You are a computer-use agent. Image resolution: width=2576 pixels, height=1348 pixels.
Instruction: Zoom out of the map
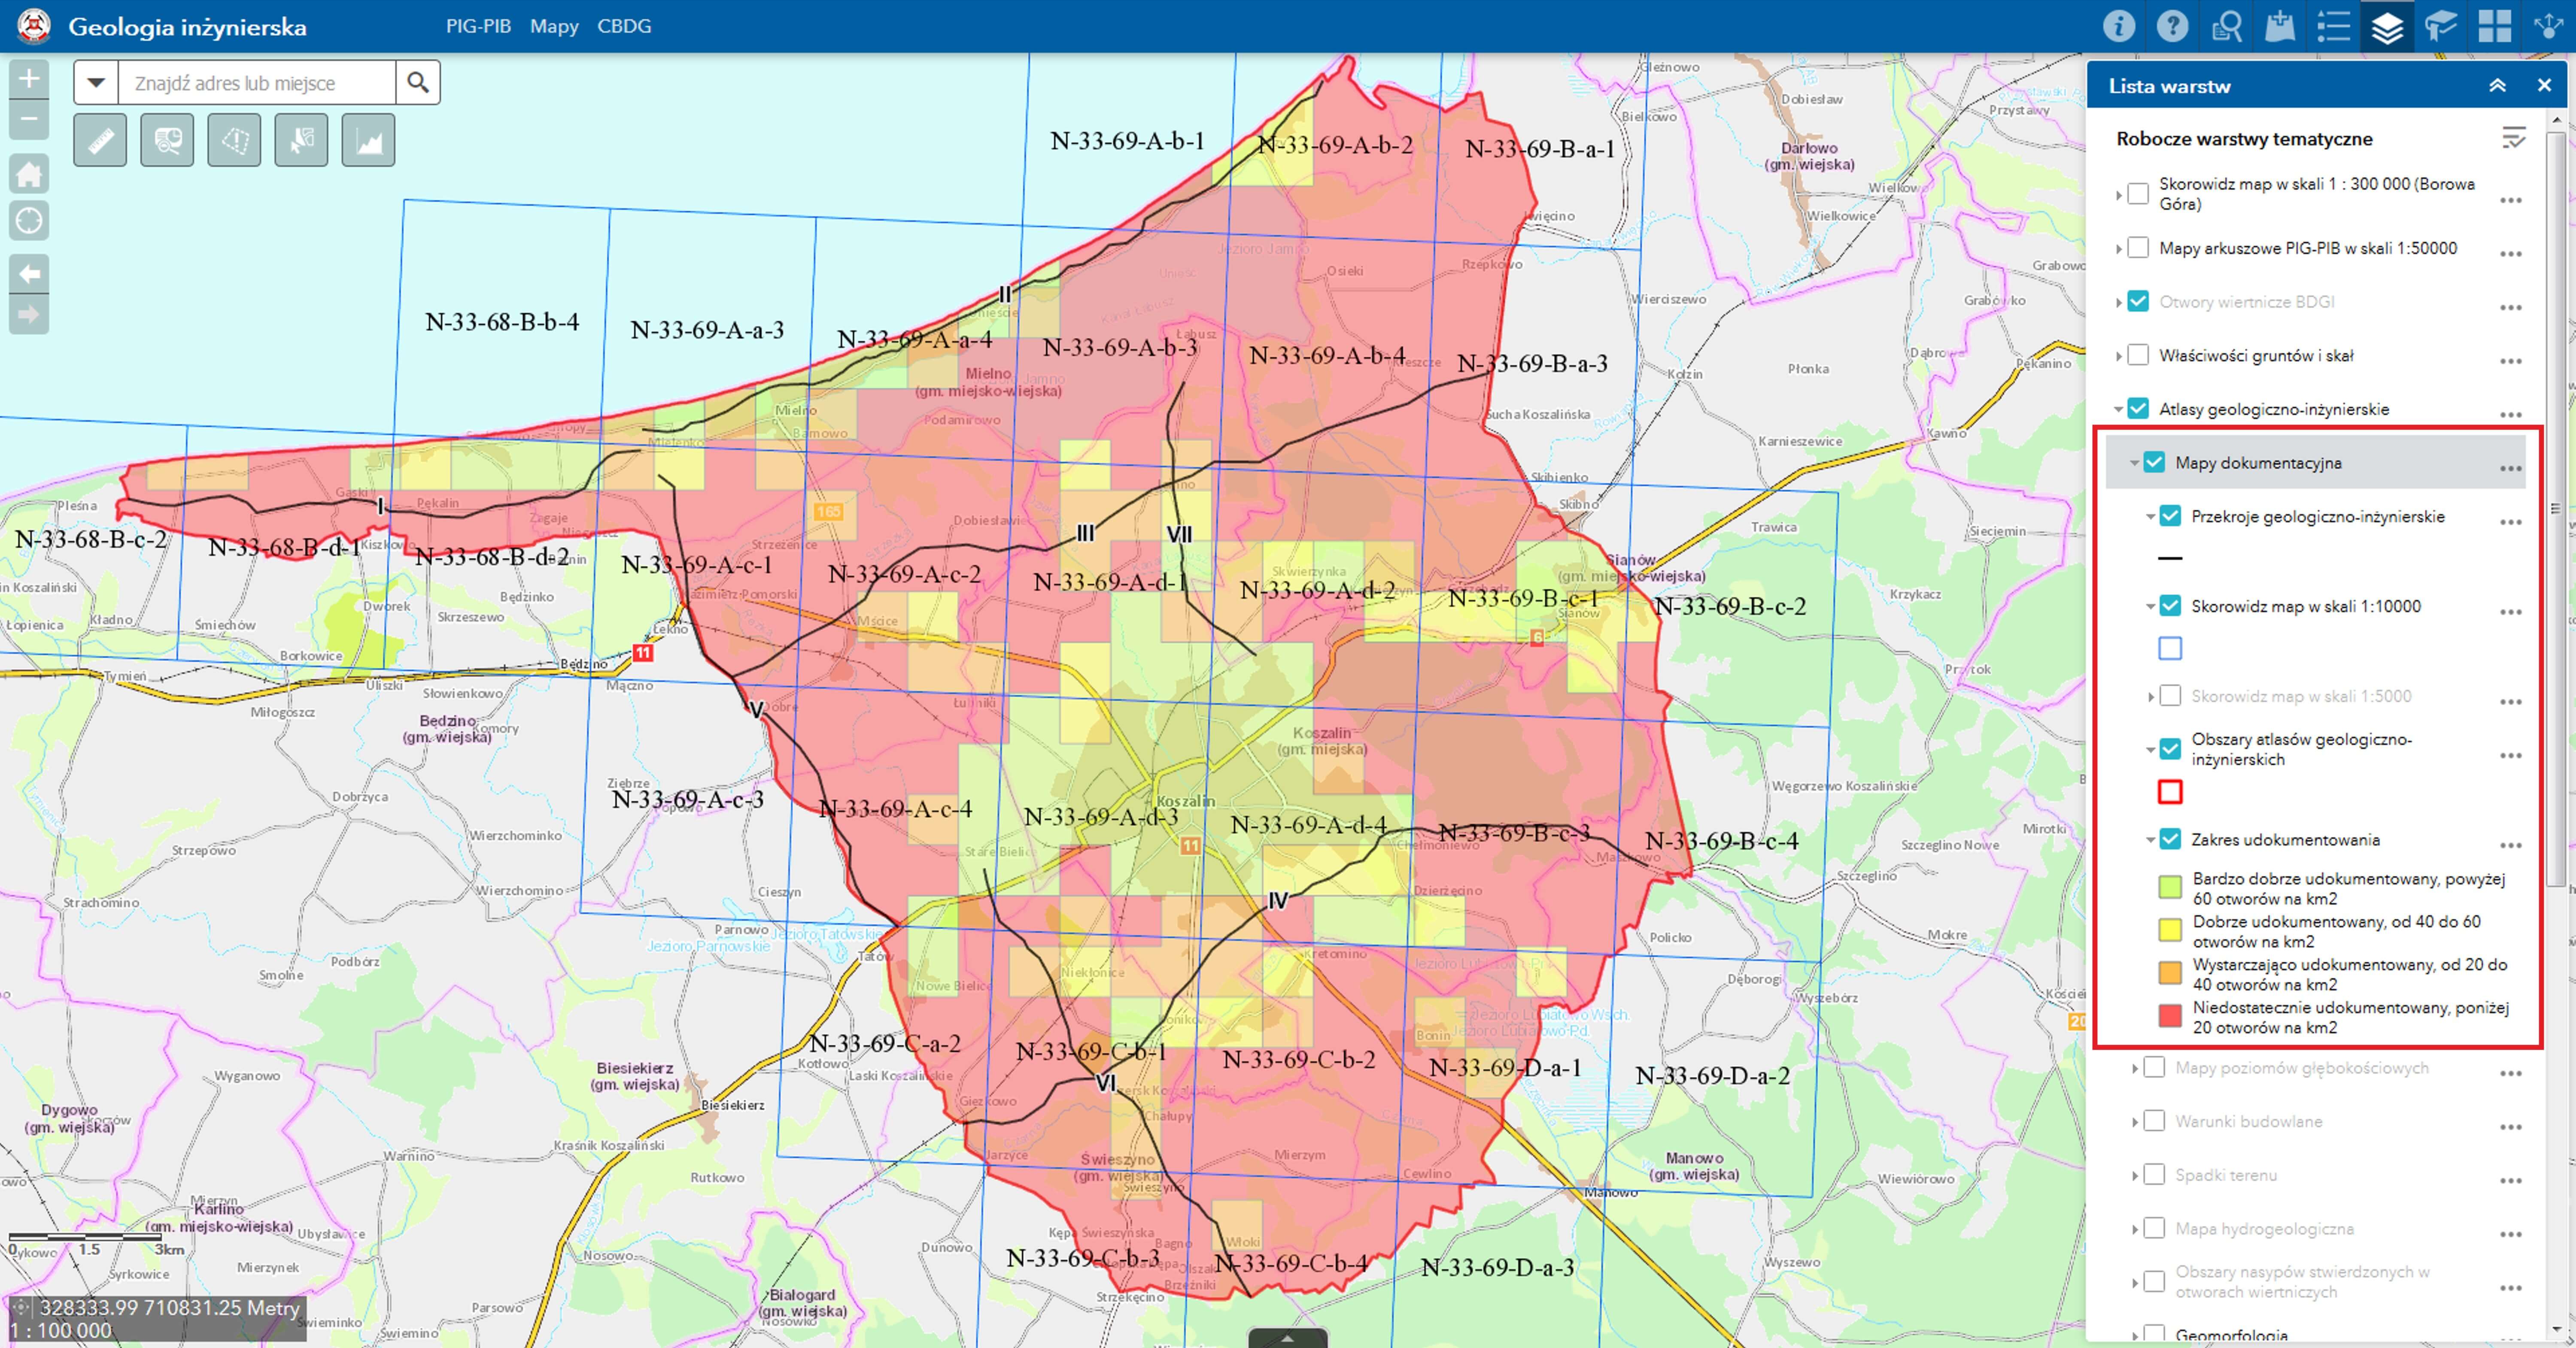tap(29, 120)
